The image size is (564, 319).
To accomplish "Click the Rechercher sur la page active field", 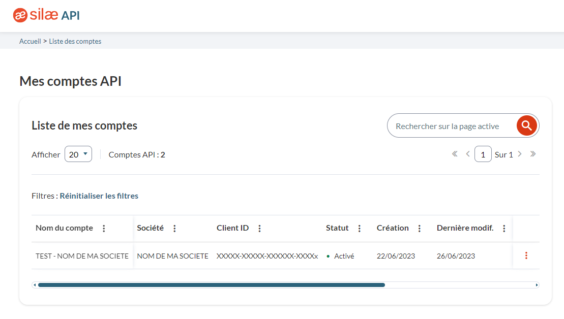I will tap(448, 125).
